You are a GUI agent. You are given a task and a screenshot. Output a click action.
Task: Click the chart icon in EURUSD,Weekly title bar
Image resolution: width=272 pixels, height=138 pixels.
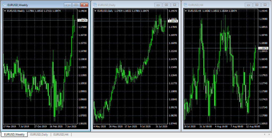5,5
